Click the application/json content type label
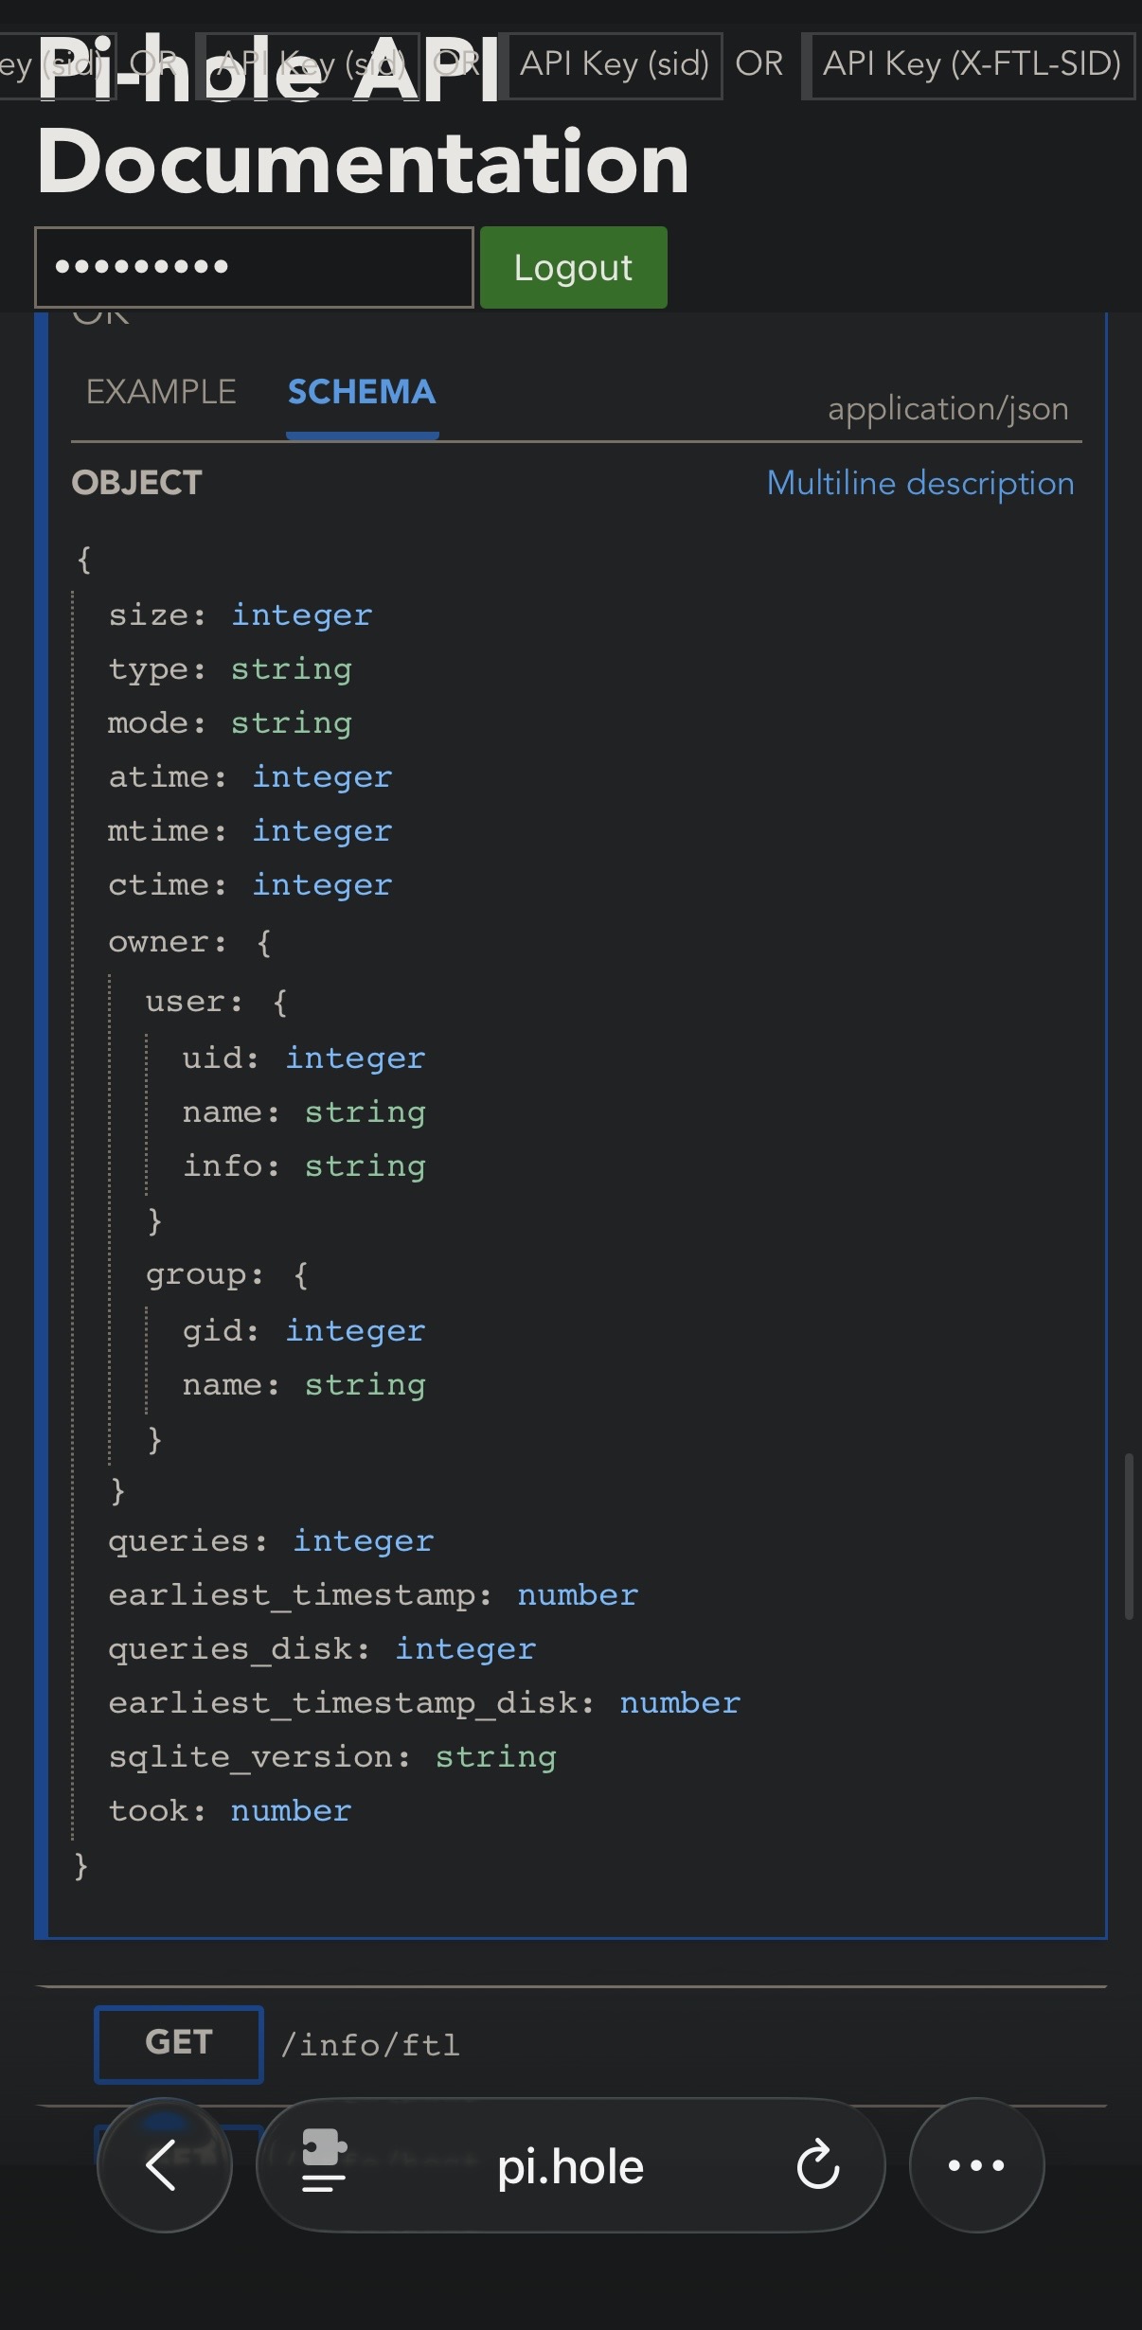This screenshot has height=2330, width=1142. tap(948, 409)
